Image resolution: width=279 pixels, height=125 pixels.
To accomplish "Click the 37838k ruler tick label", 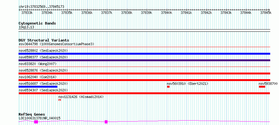I will (127, 13).
